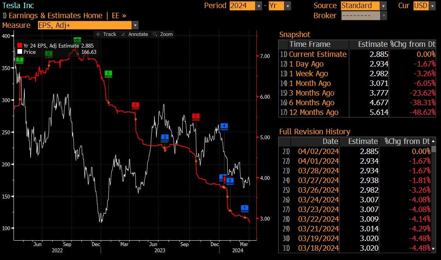The width and height of the screenshot is (441, 260).
Task: Open the Source Standard dropdown
Action: click(383, 6)
